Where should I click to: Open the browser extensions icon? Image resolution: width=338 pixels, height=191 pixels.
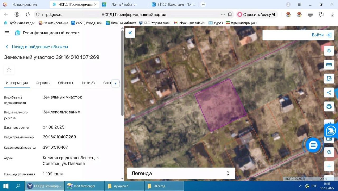[x=321, y=15]
